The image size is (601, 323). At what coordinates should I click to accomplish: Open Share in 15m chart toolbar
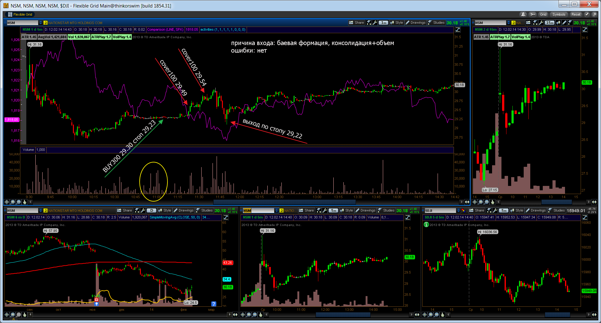(x=528, y=23)
